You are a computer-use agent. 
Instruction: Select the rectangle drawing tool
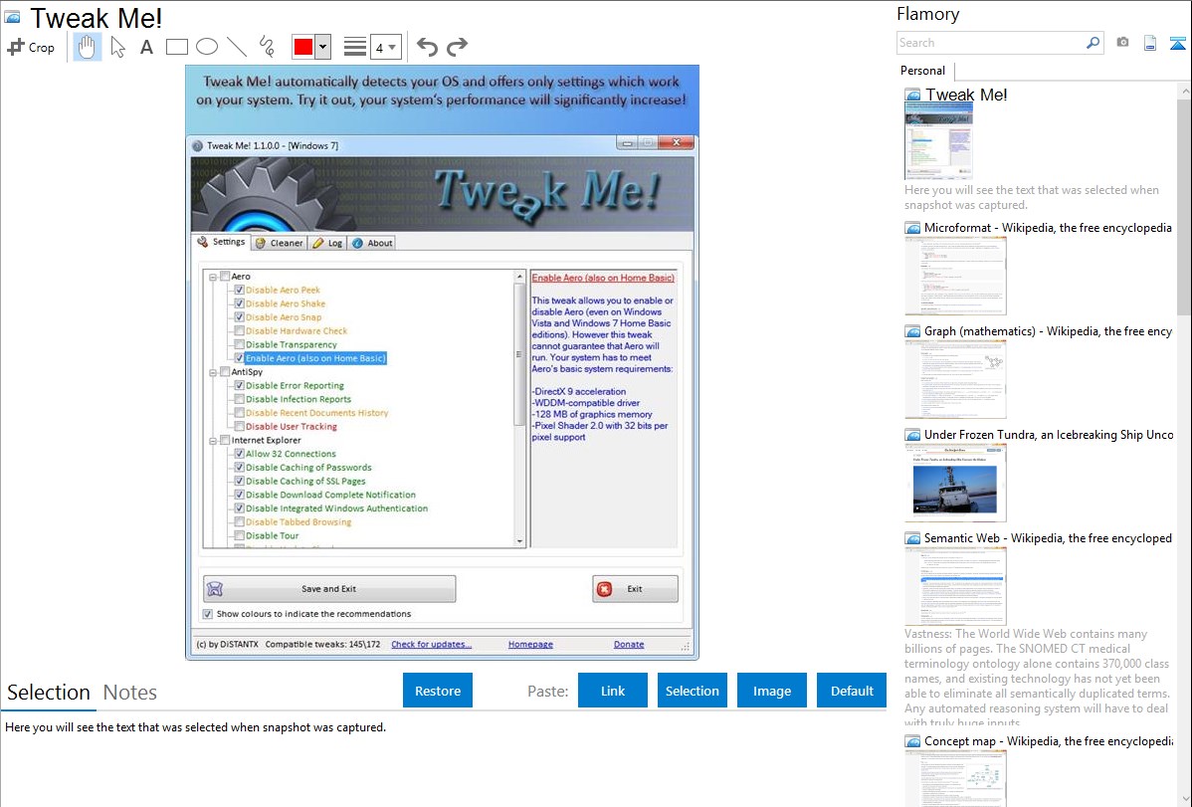(176, 47)
